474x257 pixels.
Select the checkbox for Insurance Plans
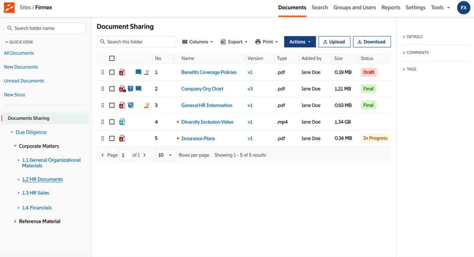pyautogui.click(x=112, y=138)
